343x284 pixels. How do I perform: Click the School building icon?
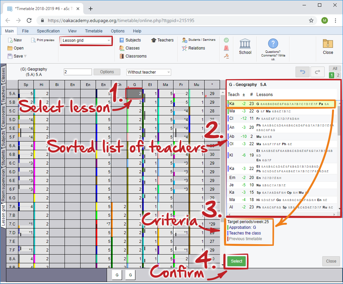[x=245, y=44]
